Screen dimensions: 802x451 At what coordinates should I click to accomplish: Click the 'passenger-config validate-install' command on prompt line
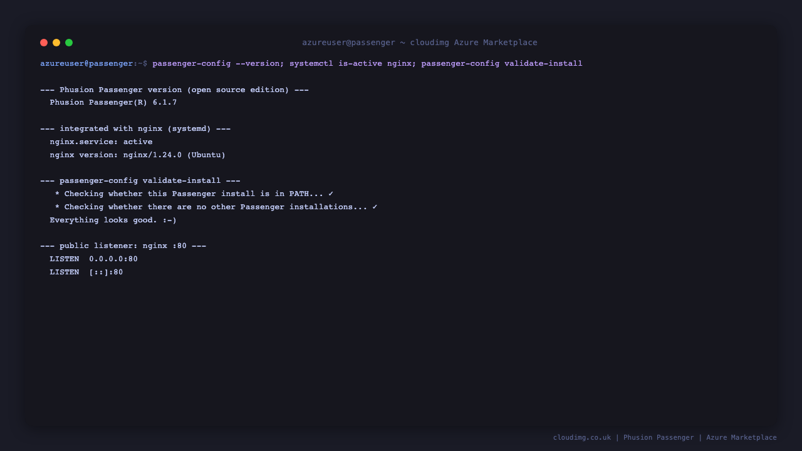[502, 63]
